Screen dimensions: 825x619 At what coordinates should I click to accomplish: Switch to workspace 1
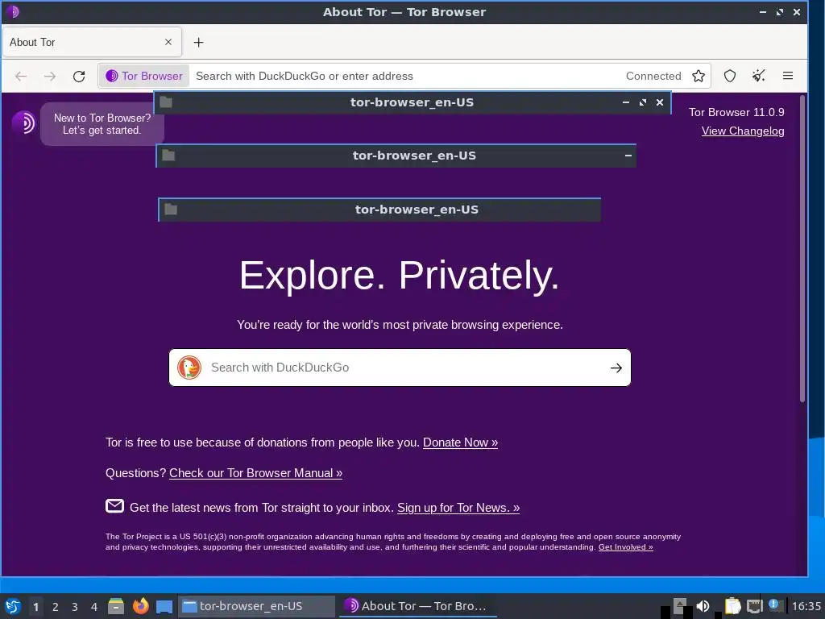coord(35,607)
